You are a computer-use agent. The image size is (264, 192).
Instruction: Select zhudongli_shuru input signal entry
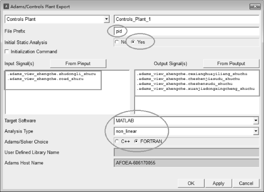(x=52, y=74)
